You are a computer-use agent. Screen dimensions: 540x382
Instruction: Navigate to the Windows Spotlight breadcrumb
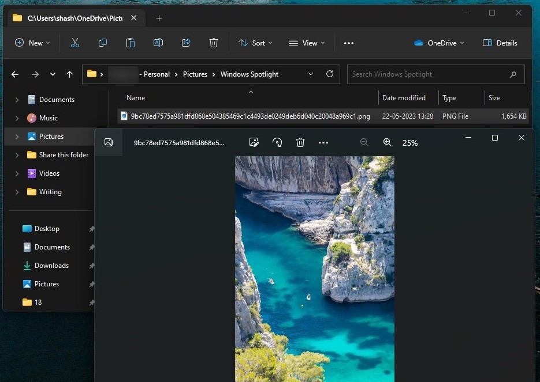[249, 74]
